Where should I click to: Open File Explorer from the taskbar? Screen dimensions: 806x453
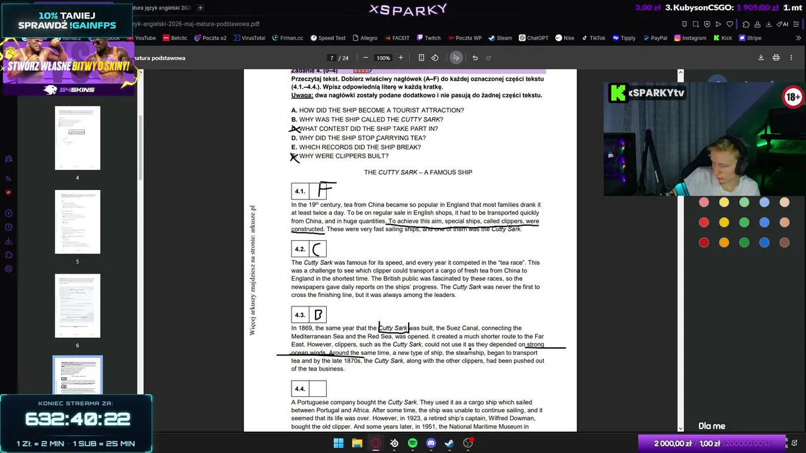coord(357,443)
